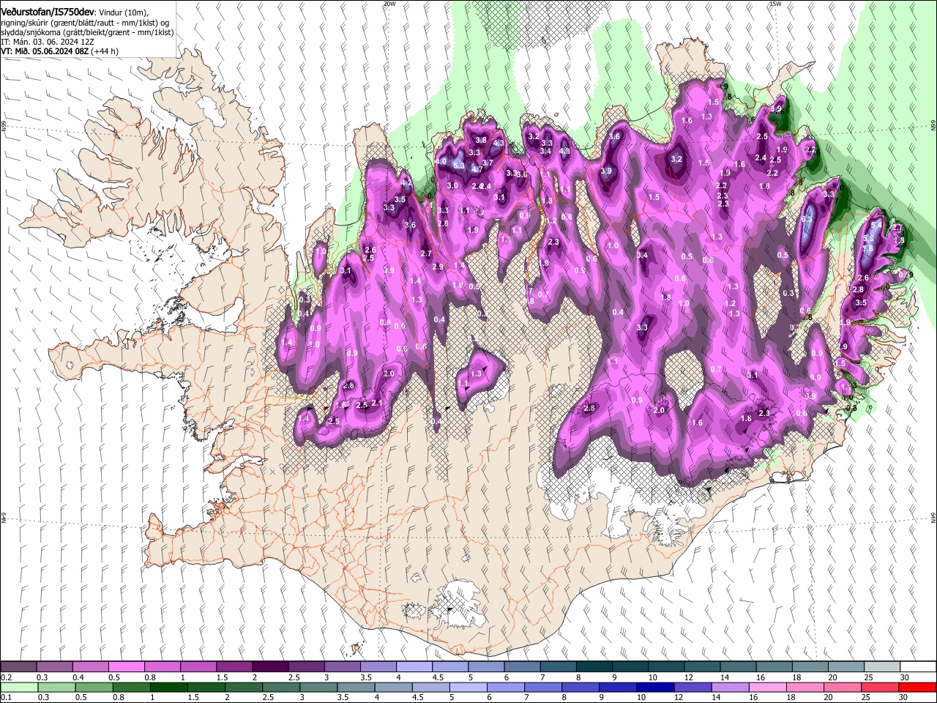Click the 4.3 precipitation value on the map
This screenshot has width=937, height=703.
click(499, 144)
